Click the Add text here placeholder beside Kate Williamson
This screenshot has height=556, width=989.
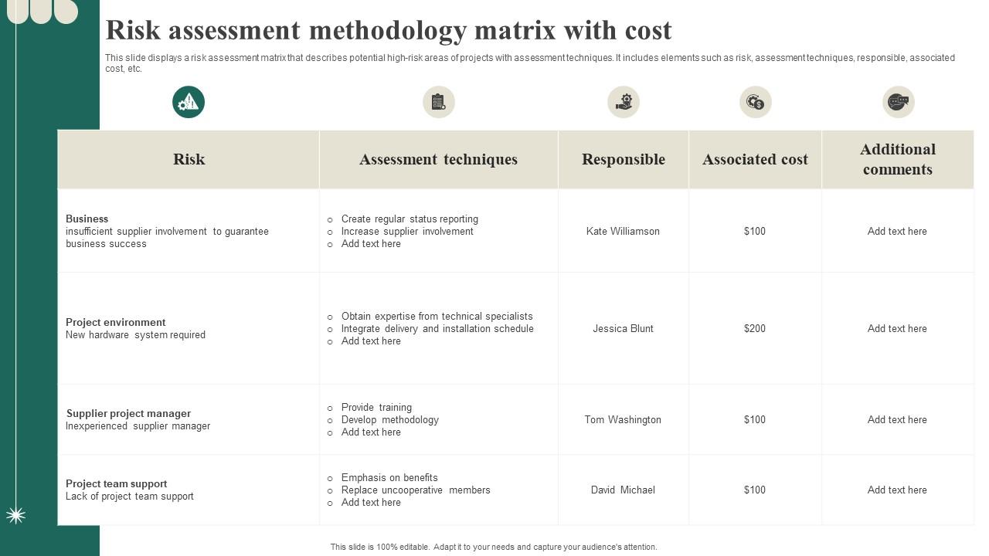[x=898, y=231]
